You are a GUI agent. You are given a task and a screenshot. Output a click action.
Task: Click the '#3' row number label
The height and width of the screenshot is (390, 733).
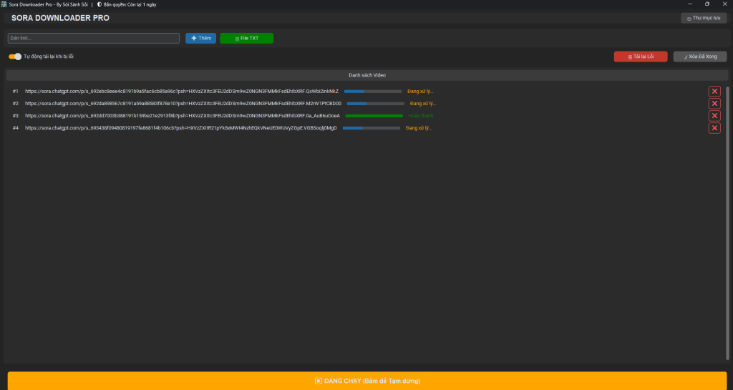point(16,116)
